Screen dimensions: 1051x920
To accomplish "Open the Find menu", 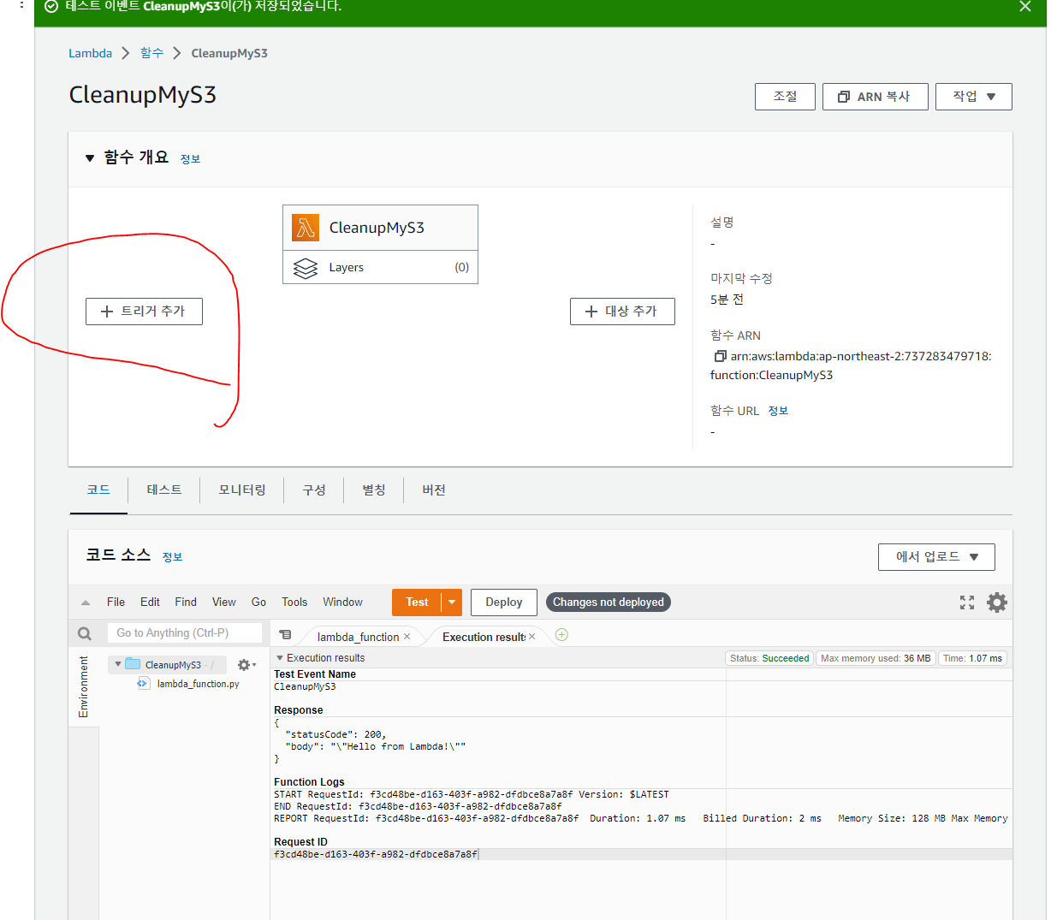I will [x=186, y=602].
